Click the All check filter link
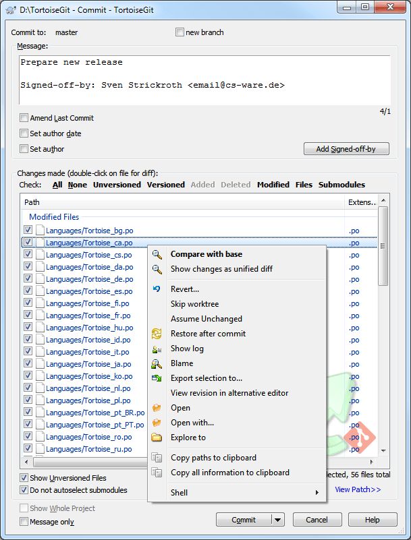 pyautogui.click(x=57, y=185)
